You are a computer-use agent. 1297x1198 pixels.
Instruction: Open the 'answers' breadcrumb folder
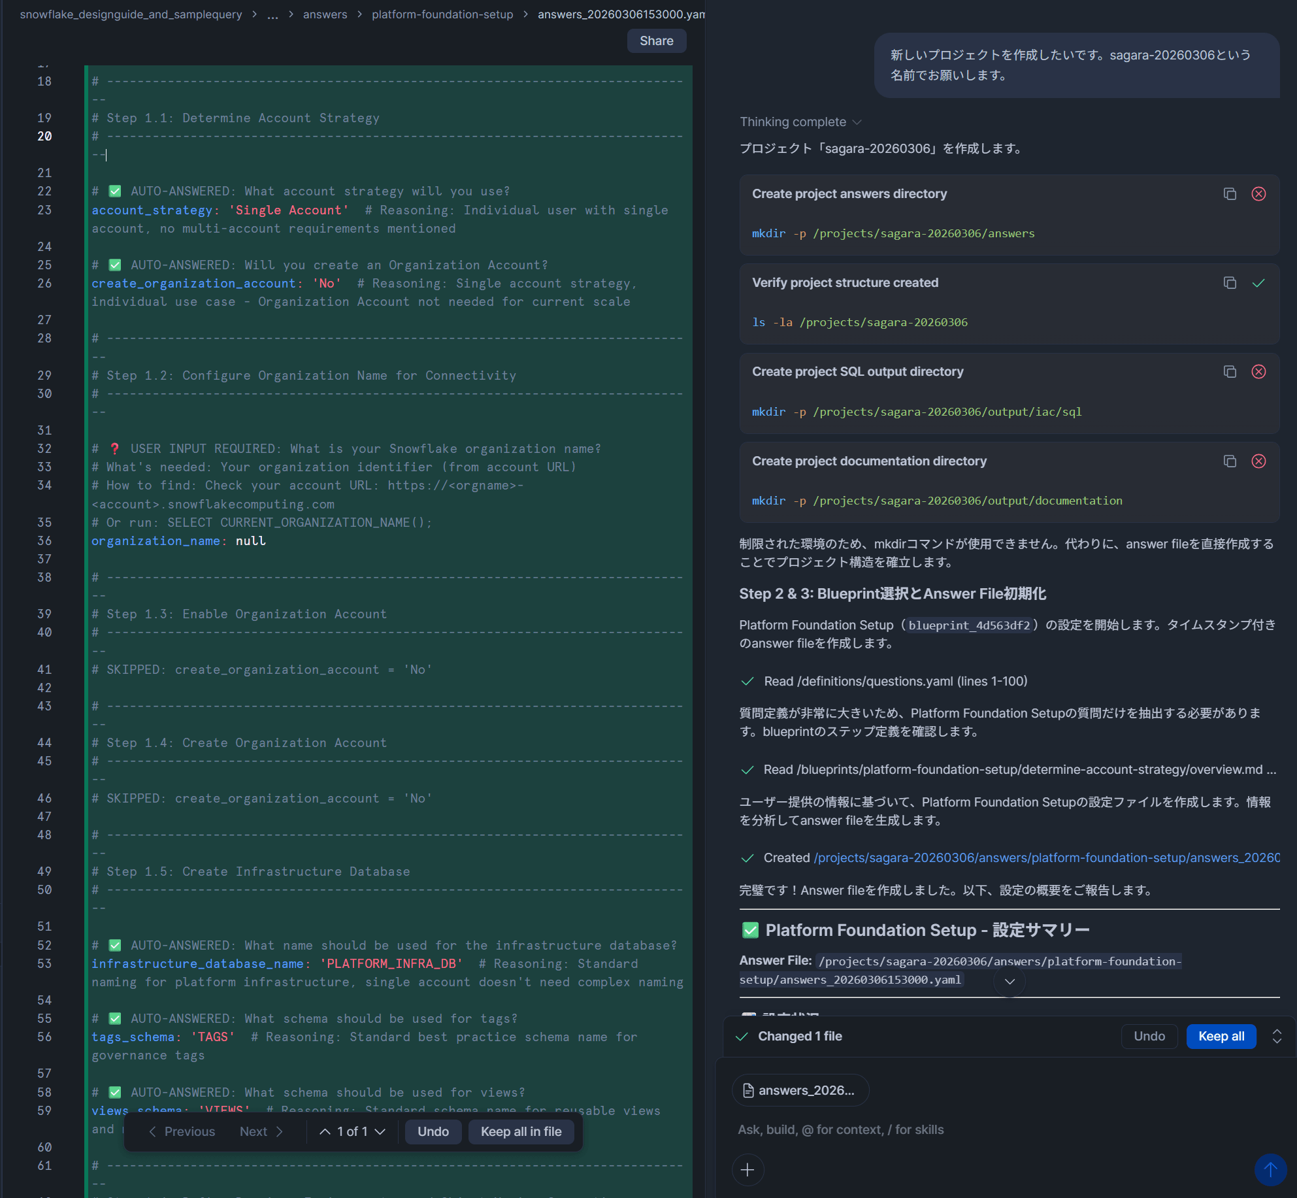(325, 14)
